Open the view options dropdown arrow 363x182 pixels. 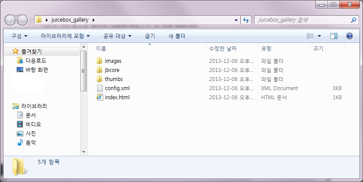(320, 36)
